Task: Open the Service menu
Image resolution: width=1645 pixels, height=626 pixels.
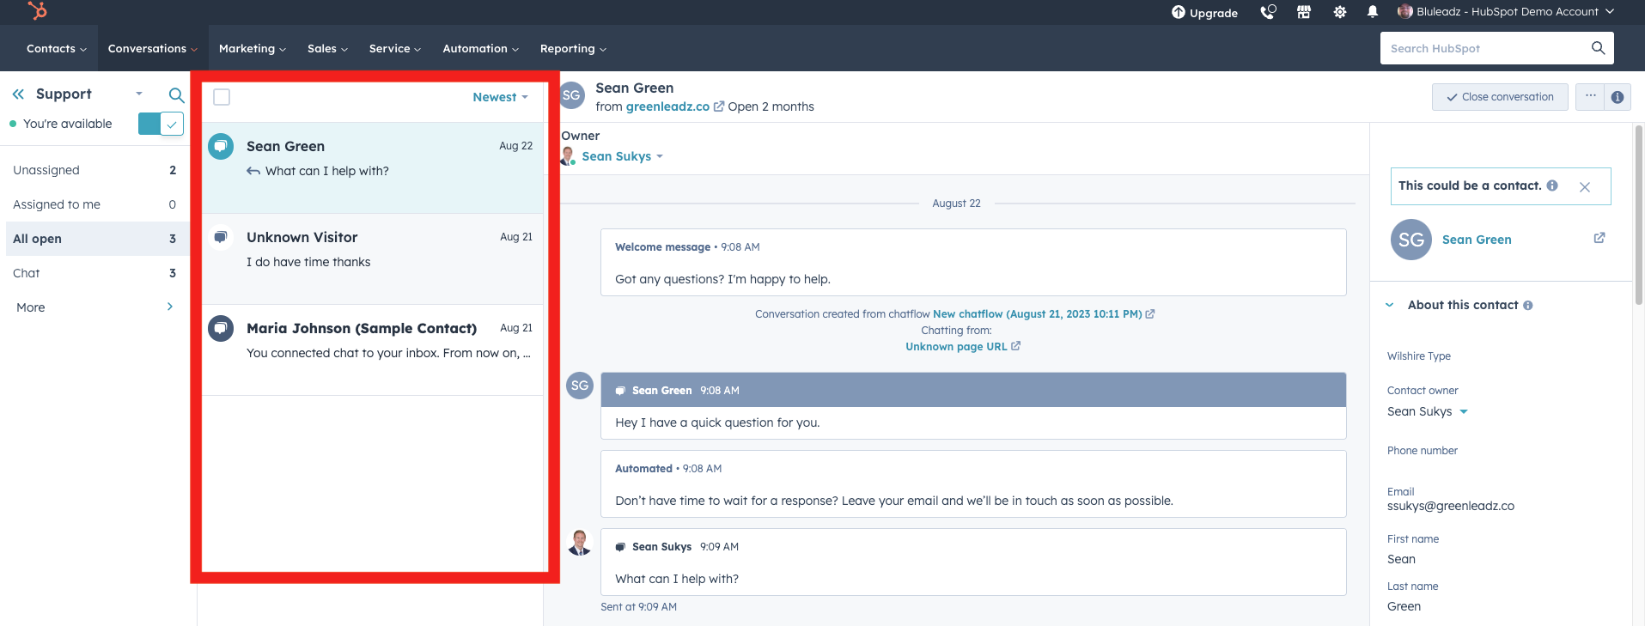Action: pyautogui.click(x=394, y=48)
